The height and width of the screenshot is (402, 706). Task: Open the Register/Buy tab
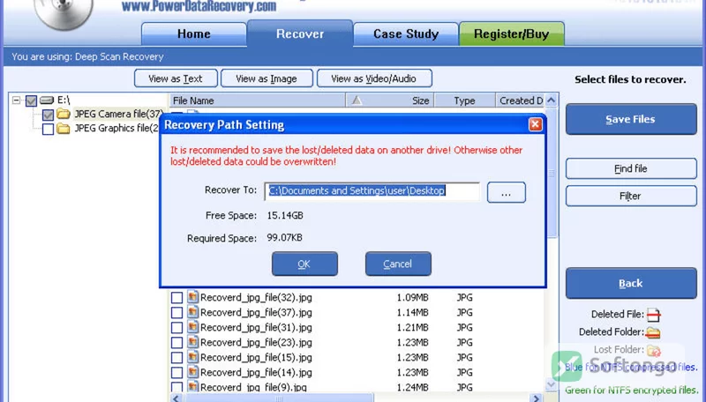[512, 33]
